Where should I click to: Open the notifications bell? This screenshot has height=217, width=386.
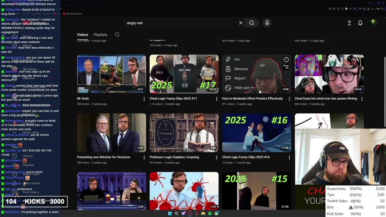(360, 23)
